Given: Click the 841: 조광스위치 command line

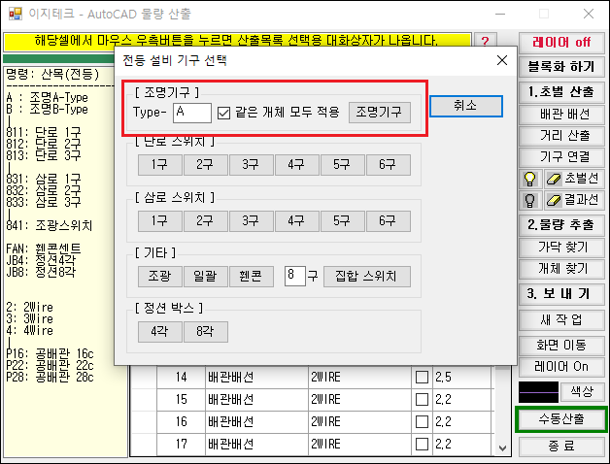Looking at the screenshot, I should pos(50,225).
